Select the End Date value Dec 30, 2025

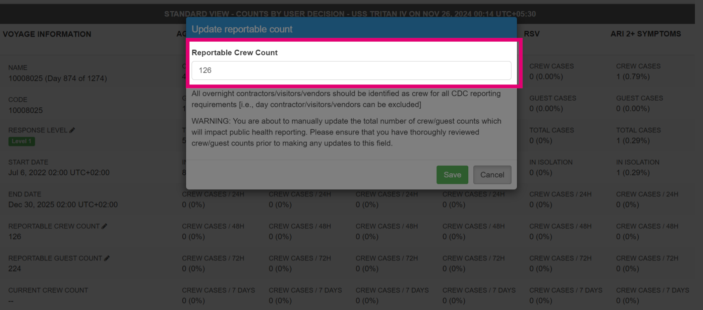[63, 204]
